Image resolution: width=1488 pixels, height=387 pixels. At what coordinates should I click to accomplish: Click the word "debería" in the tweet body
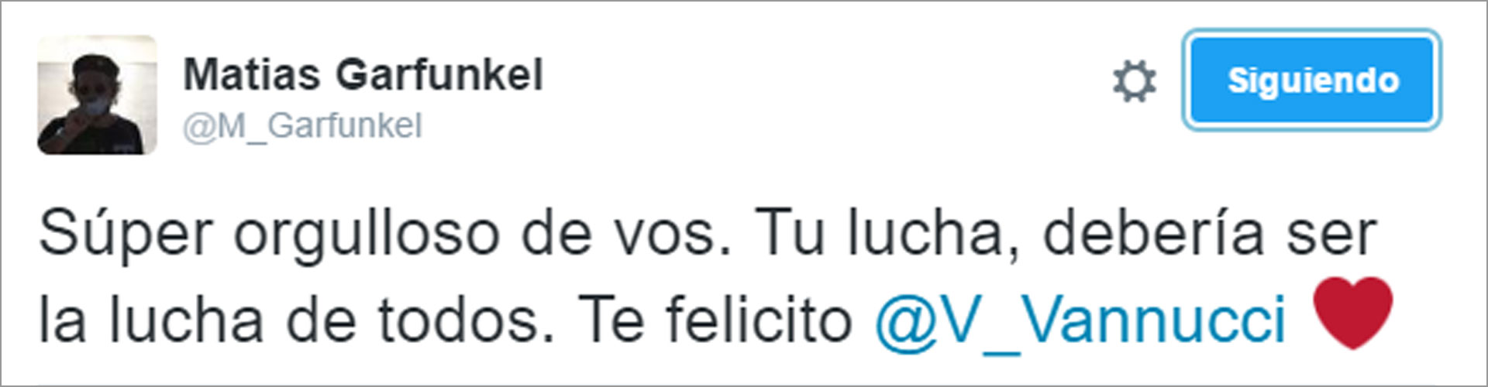(x=1154, y=232)
